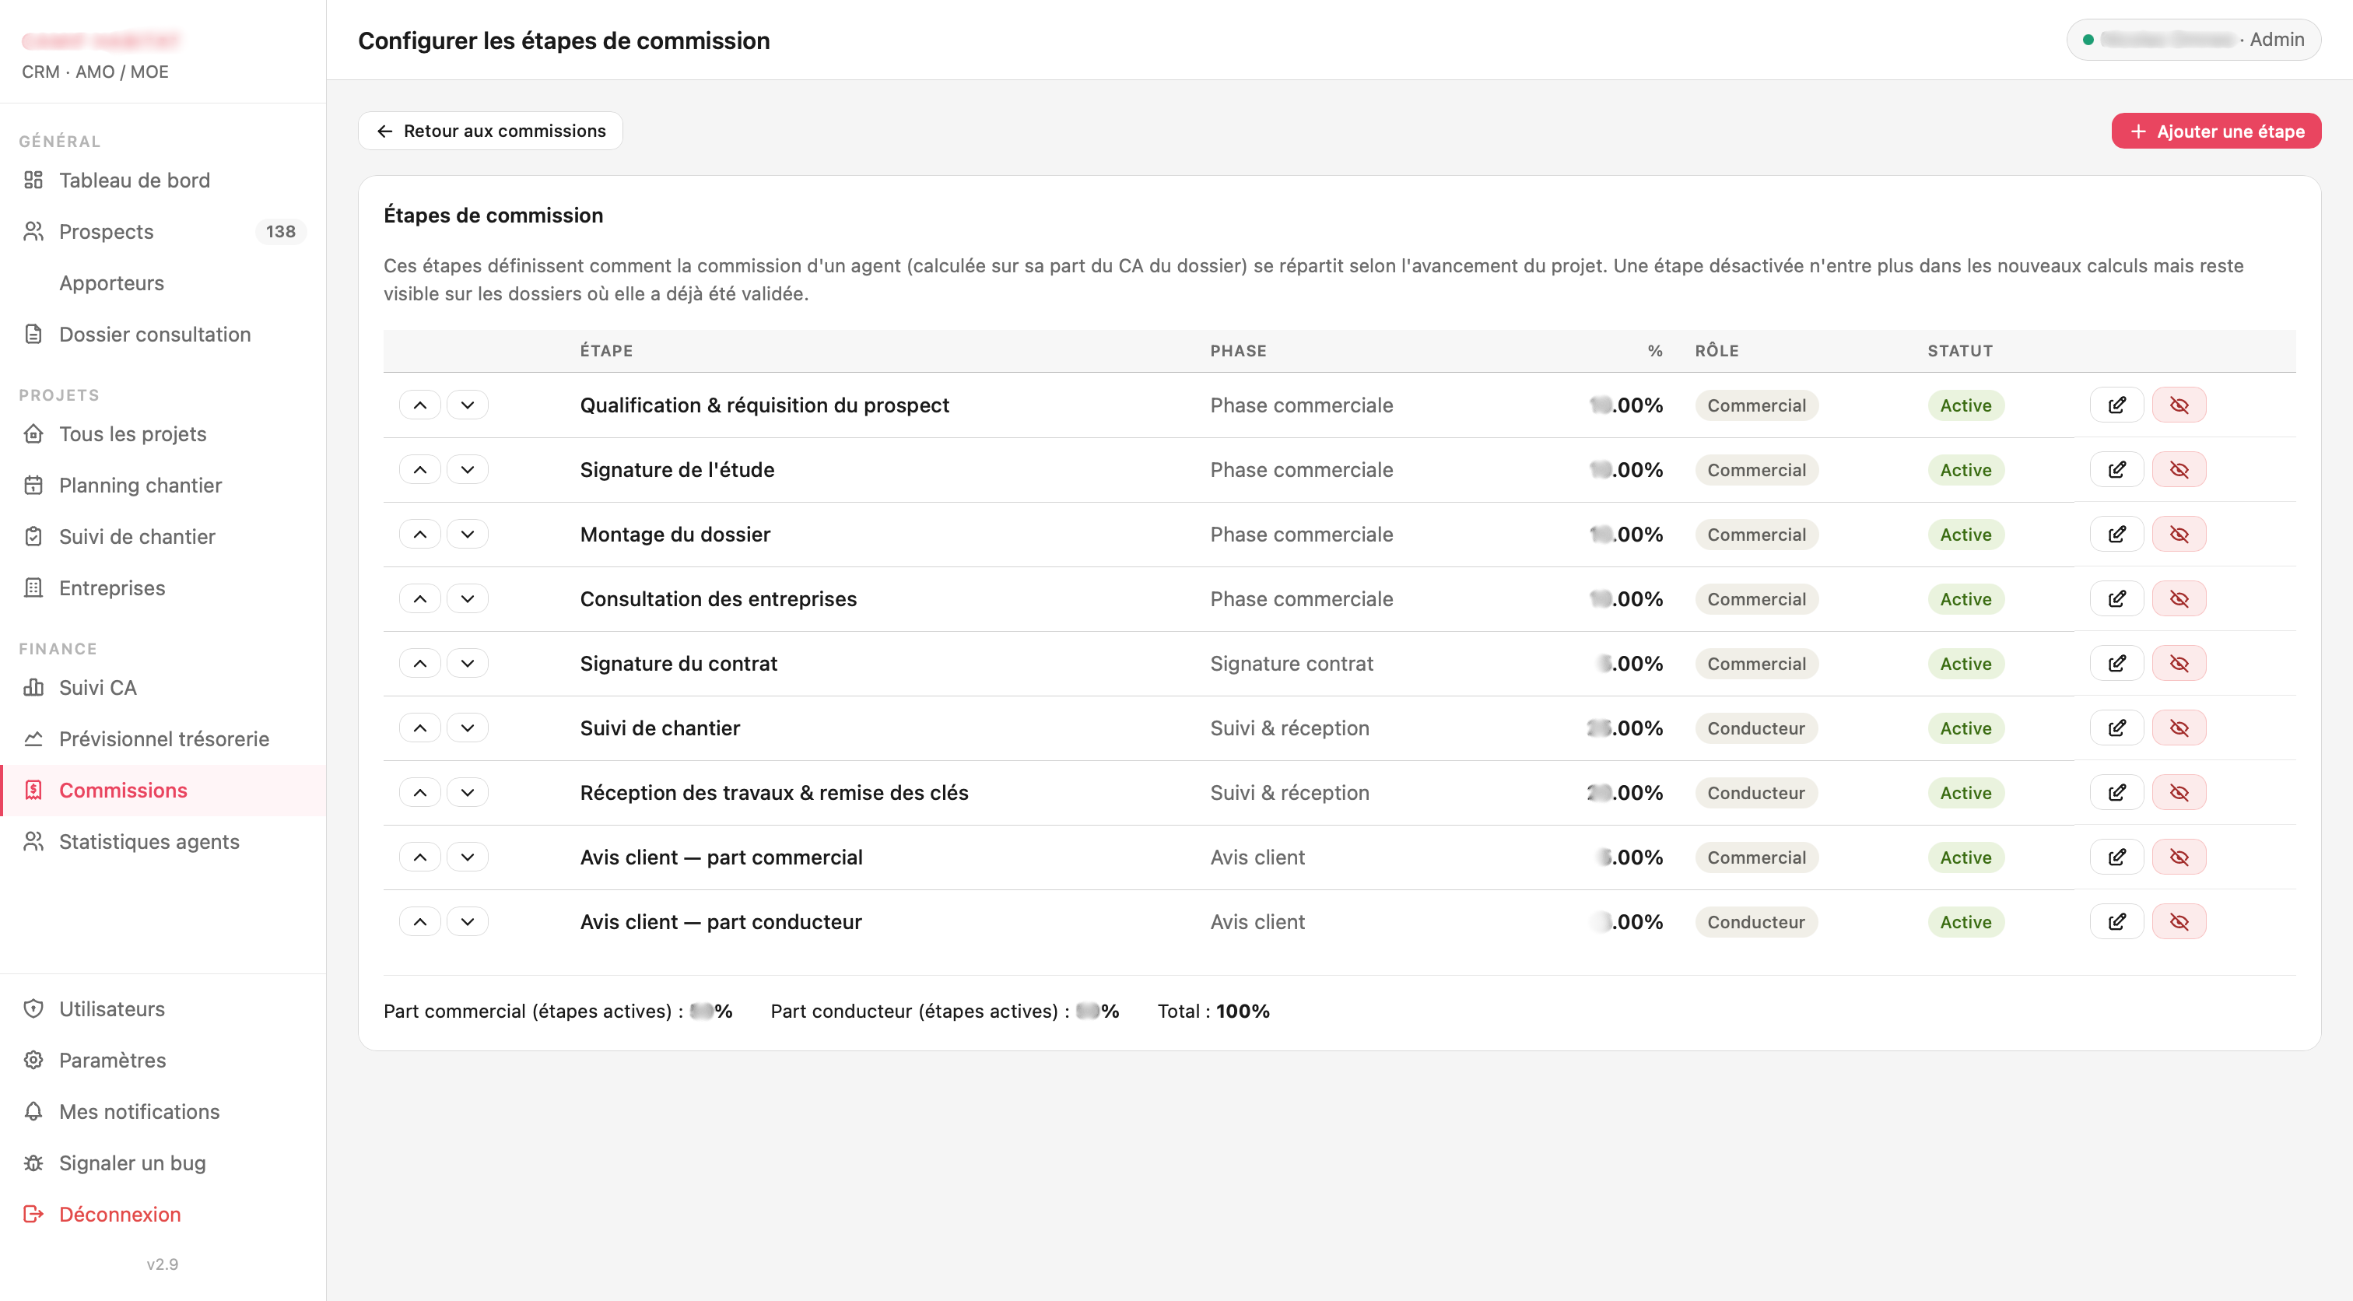Click the Admin user badge

2193,39
